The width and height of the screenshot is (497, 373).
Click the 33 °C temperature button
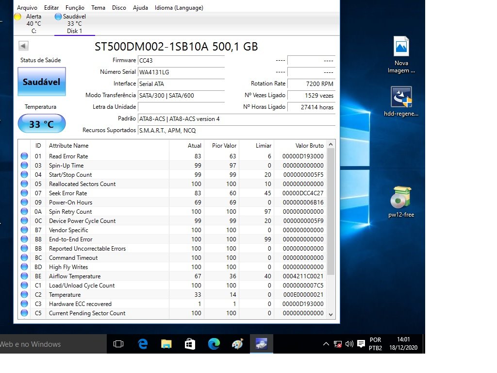coord(42,124)
